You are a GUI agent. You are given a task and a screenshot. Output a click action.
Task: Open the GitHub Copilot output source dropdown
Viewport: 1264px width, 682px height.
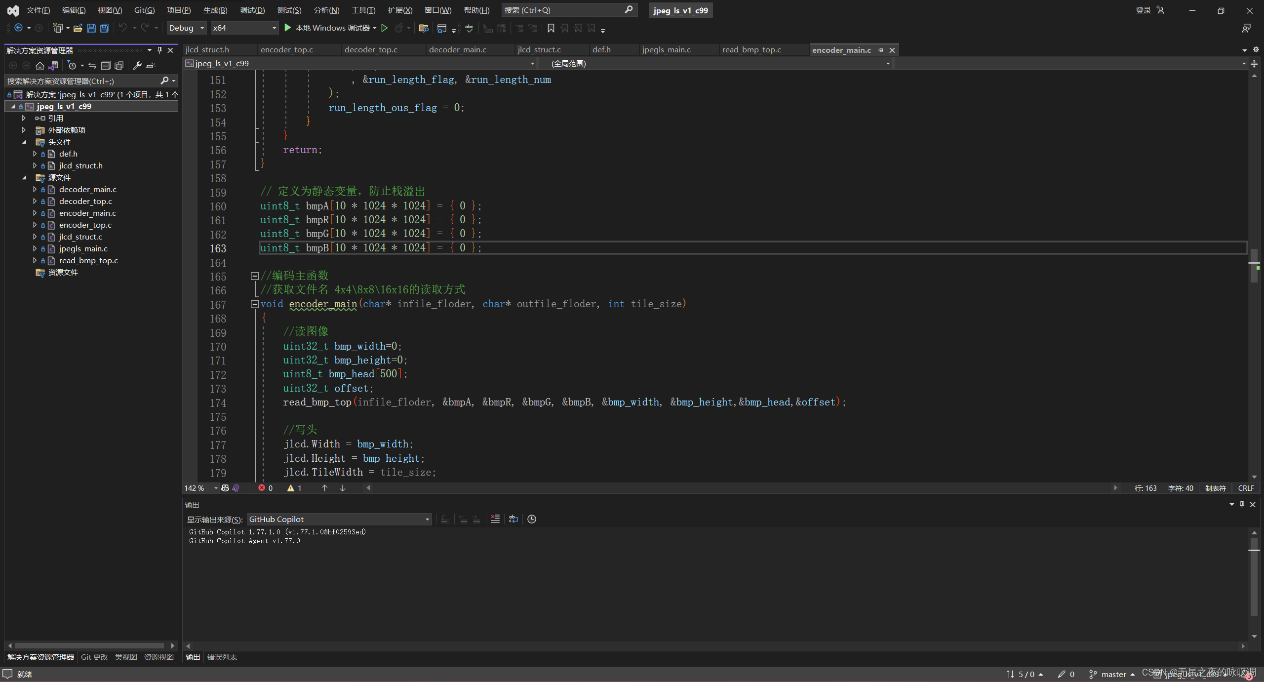[339, 519]
